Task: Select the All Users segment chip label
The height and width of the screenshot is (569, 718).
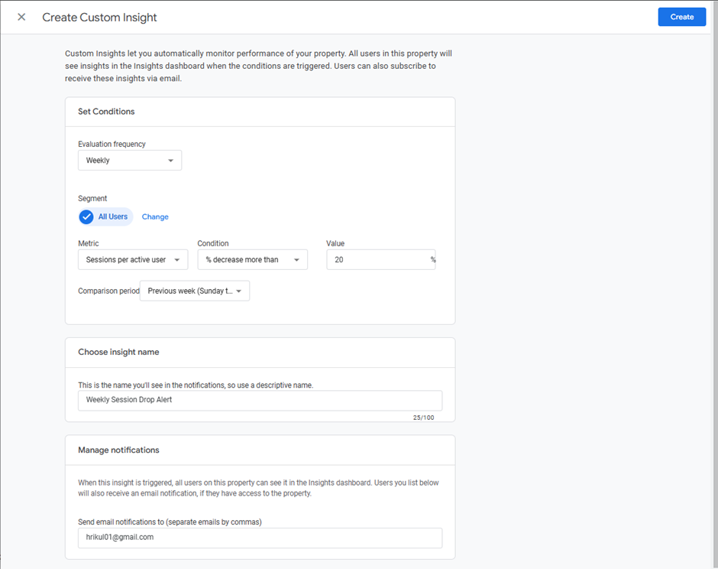Action: 113,217
